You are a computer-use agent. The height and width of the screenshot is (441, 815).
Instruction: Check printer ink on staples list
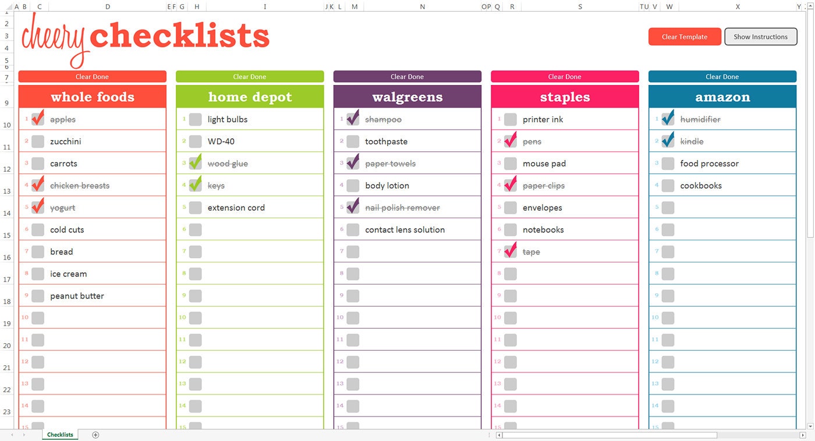coord(509,119)
